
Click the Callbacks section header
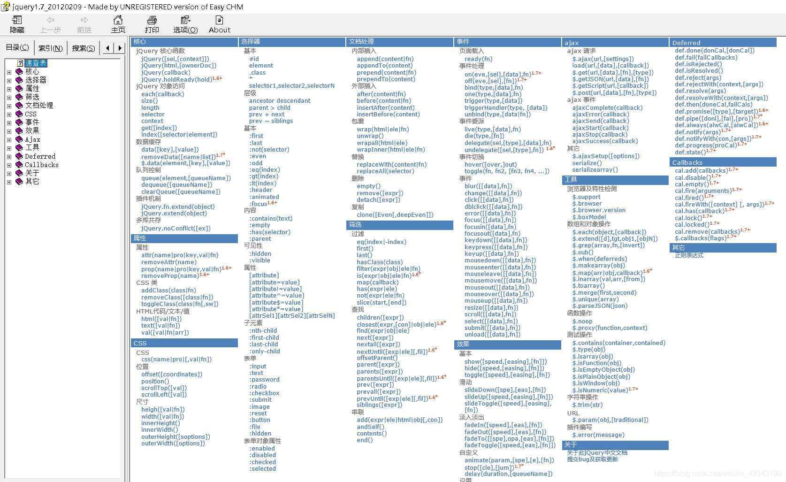coord(723,162)
